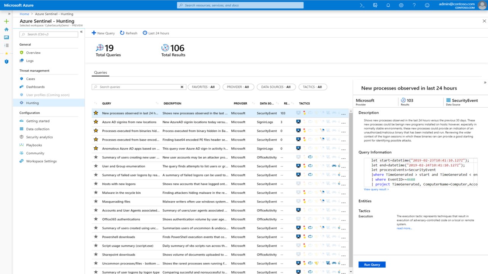Go to Home via the left rail icon
488x274 pixels.
(6, 29)
